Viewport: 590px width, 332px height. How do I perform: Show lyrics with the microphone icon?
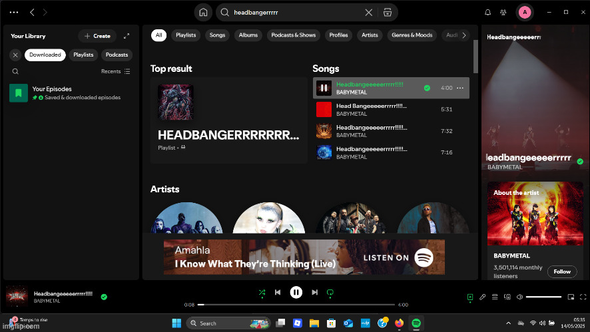(x=482, y=297)
